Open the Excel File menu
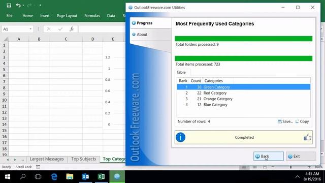This screenshot has width=325, height=183. (x=9, y=16)
